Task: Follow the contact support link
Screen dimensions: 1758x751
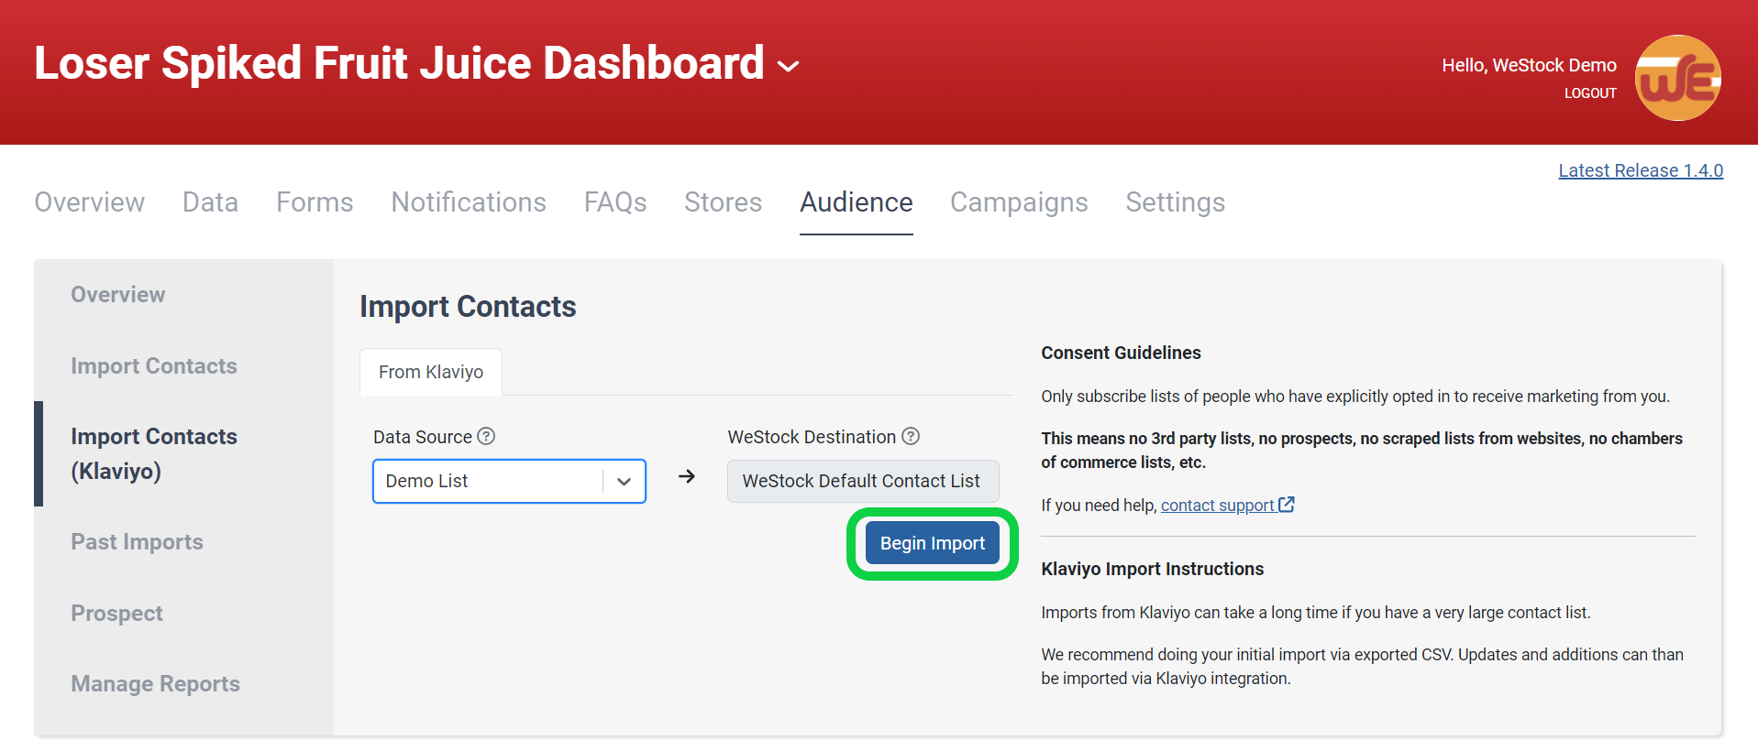Action: pyautogui.click(x=1217, y=506)
